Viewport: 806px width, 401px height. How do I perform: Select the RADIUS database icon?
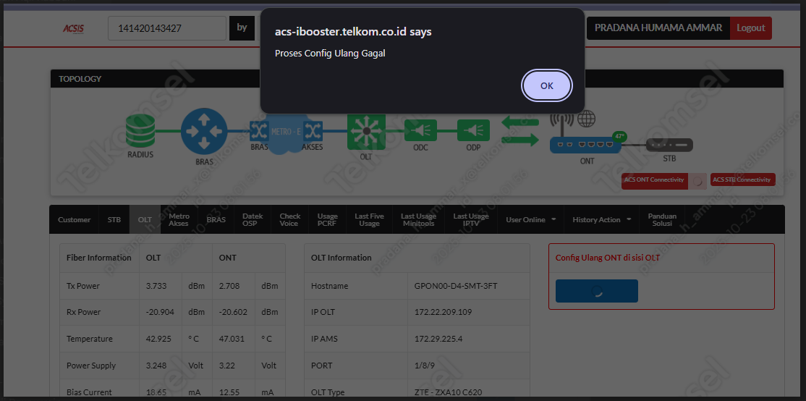point(140,130)
